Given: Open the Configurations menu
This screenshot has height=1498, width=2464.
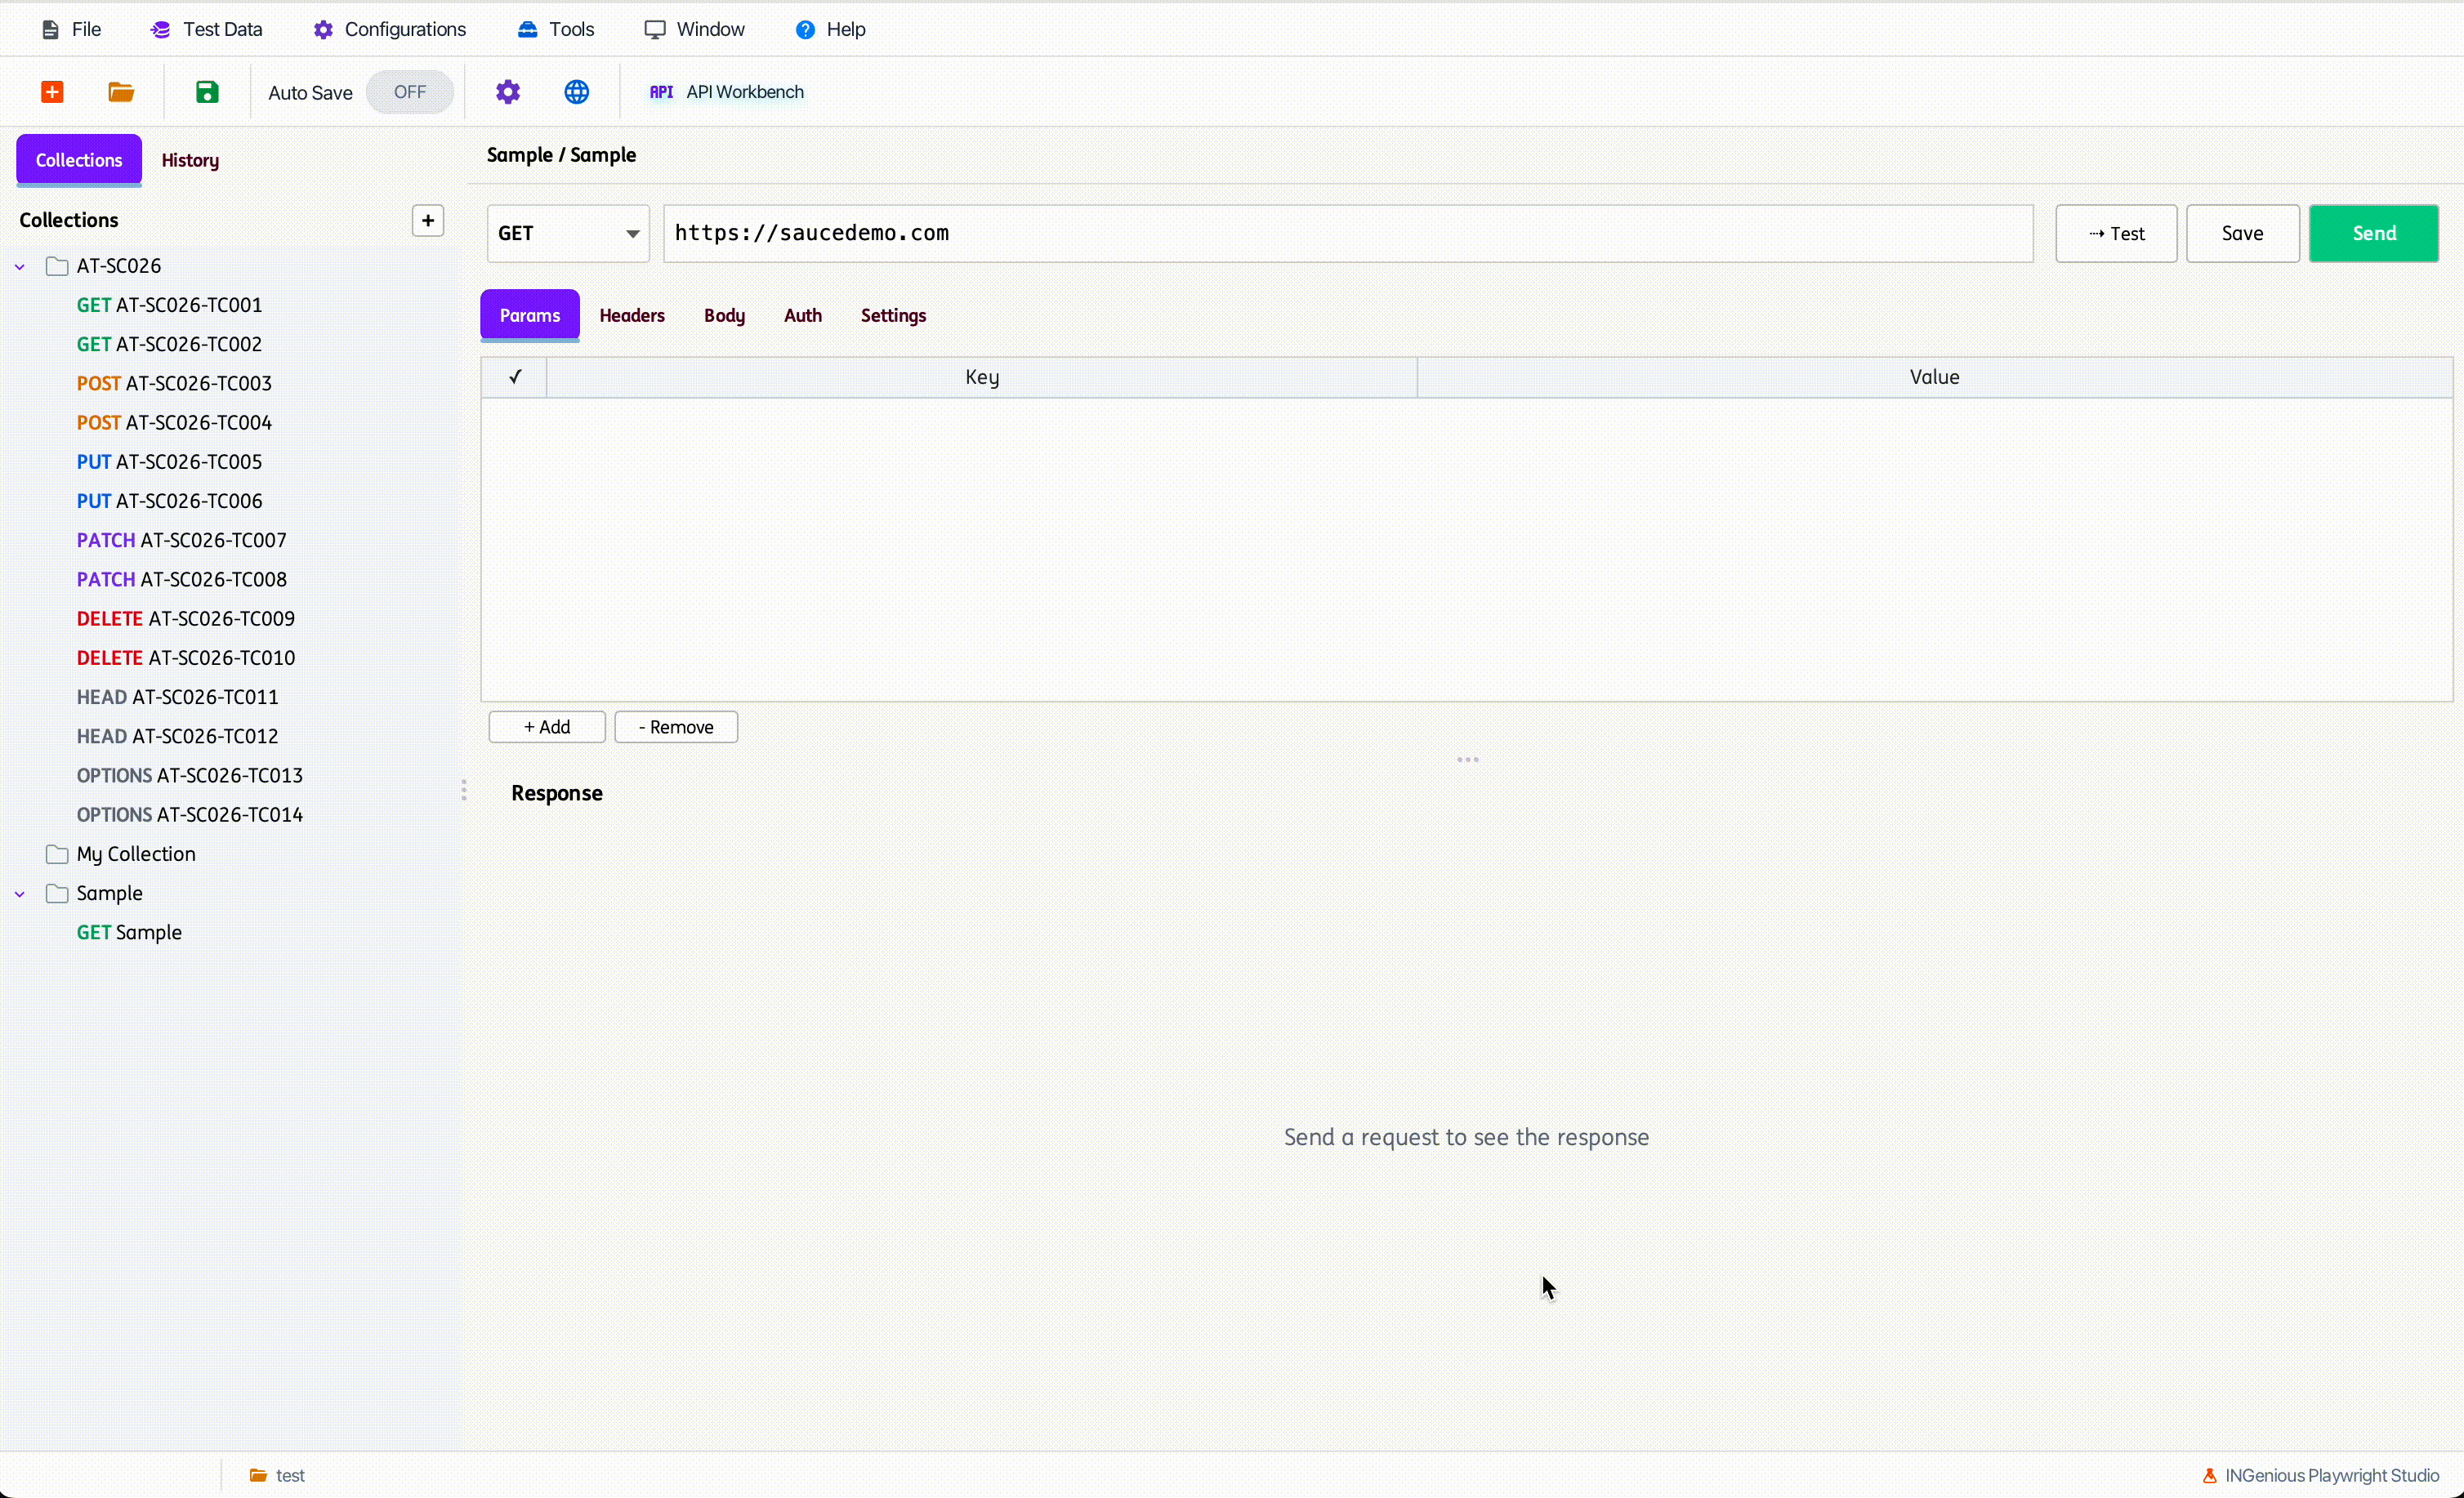Looking at the screenshot, I should click(x=390, y=30).
